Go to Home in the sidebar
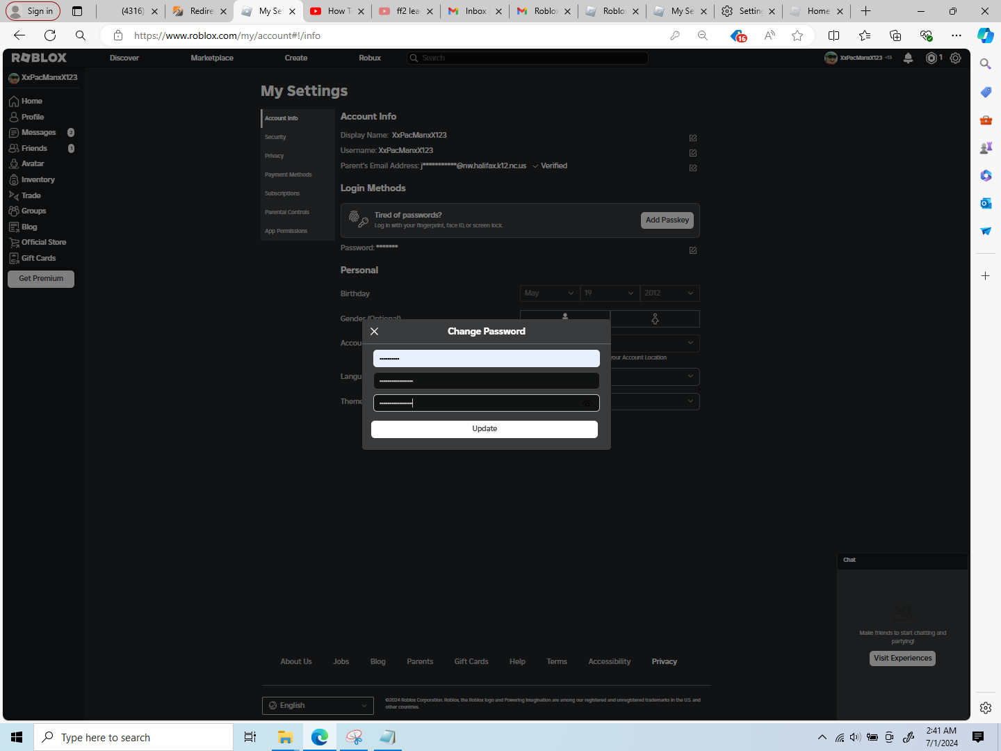The width and height of the screenshot is (1001, 751). tap(26, 102)
